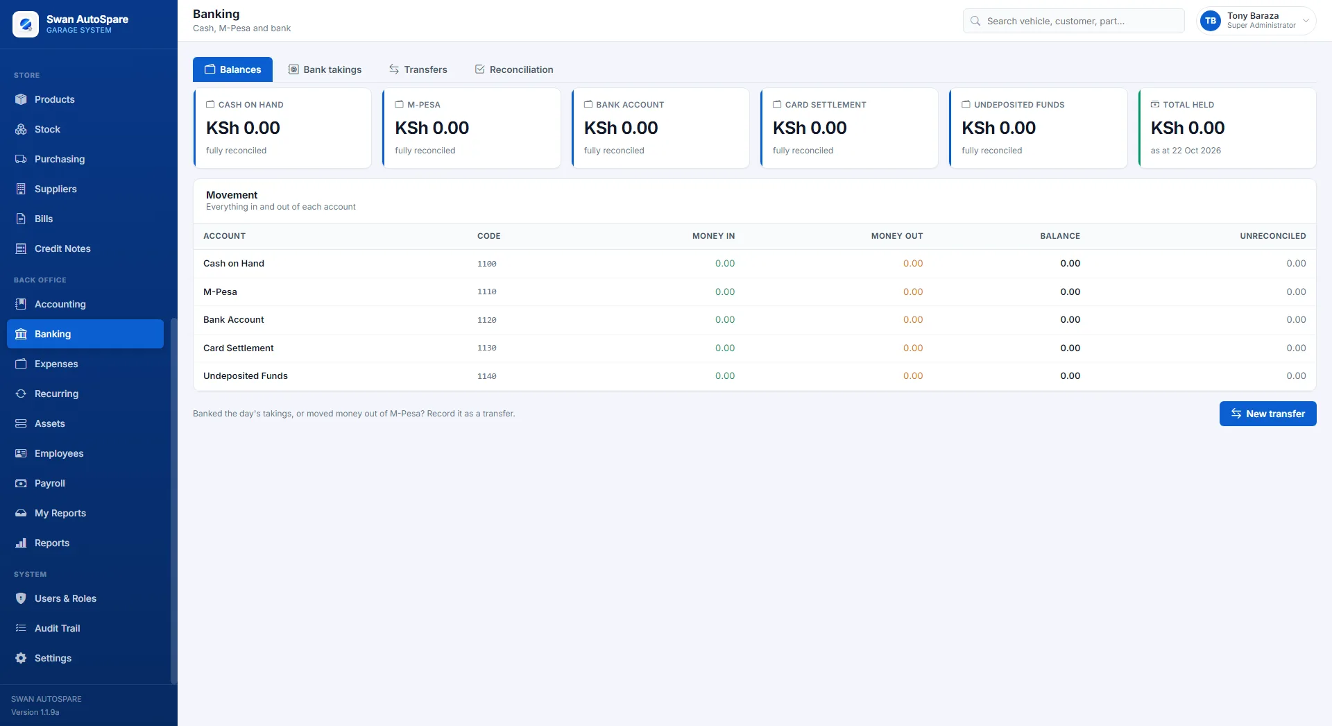Click the Credit Notes icon

tap(21, 248)
